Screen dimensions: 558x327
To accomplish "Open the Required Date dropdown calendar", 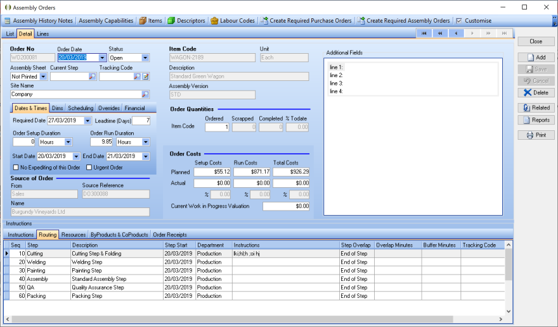I will tap(88, 121).
